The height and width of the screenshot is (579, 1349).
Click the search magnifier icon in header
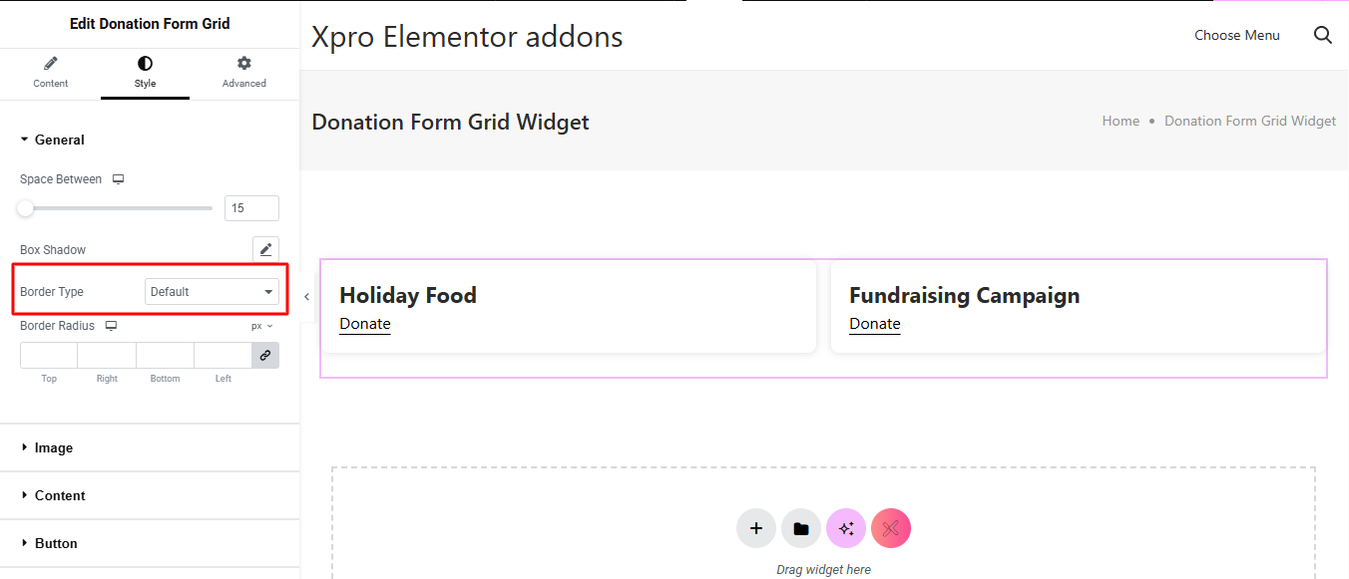(x=1323, y=35)
